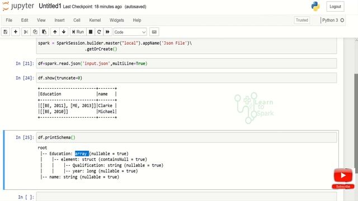The height and width of the screenshot is (201, 358).
Task: Restart kernel and run all fast-forward icon
Action: coord(107,32)
